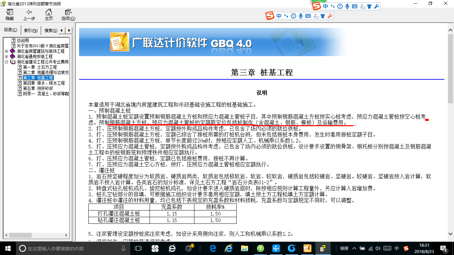Image resolution: width=454 pixels, height=255 pixels.
Task: Switch to the 搜索(S) search tab
Action: (51, 31)
